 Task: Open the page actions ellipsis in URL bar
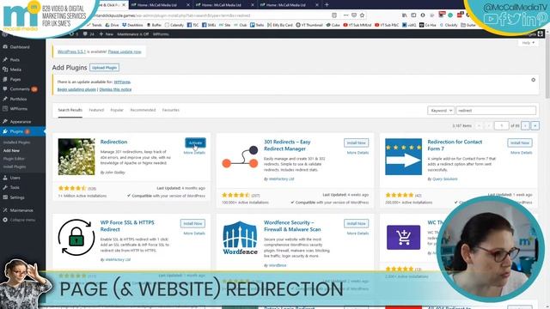click(x=345, y=15)
